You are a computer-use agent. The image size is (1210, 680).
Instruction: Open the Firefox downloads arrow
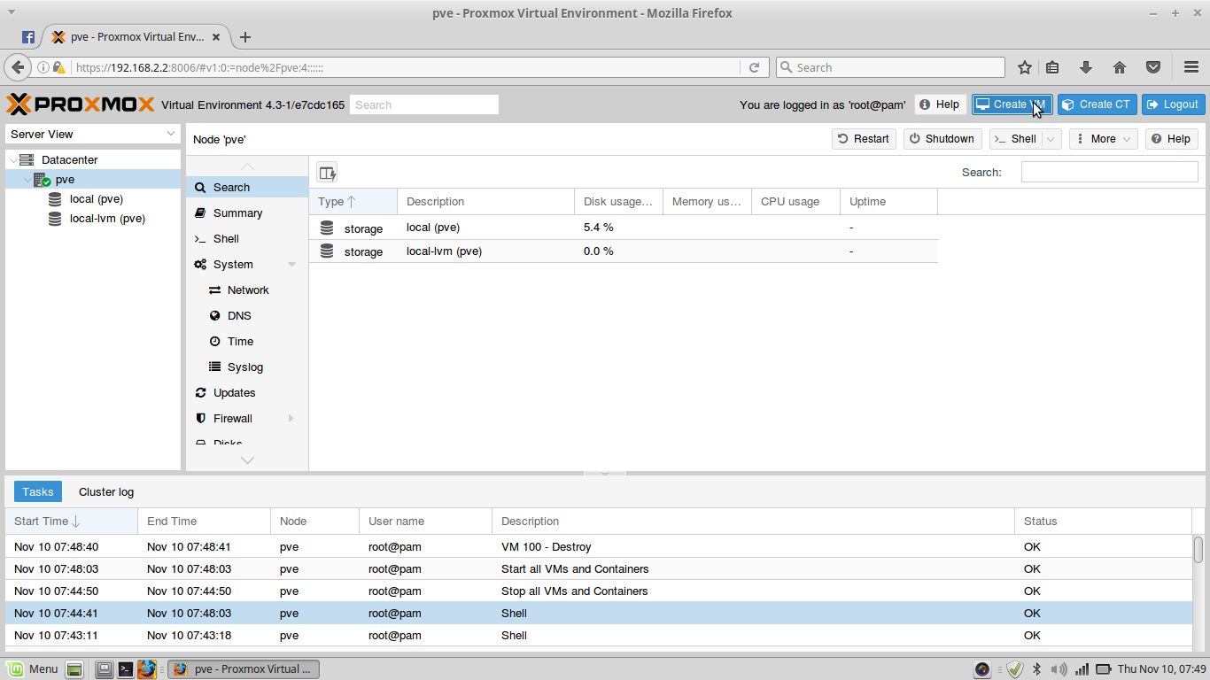click(x=1086, y=67)
